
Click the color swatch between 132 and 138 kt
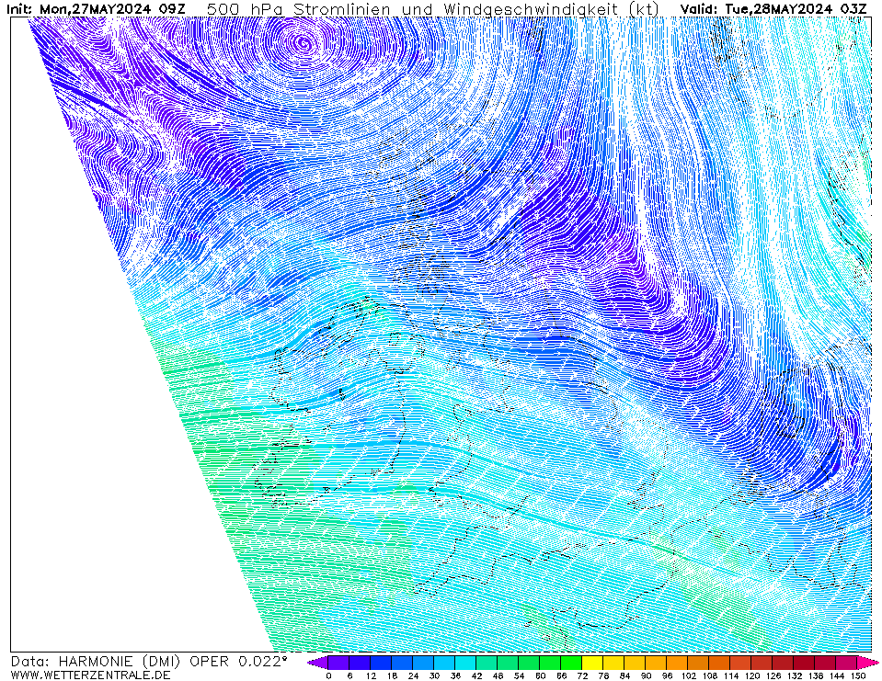pyautogui.click(x=805, y=663)
